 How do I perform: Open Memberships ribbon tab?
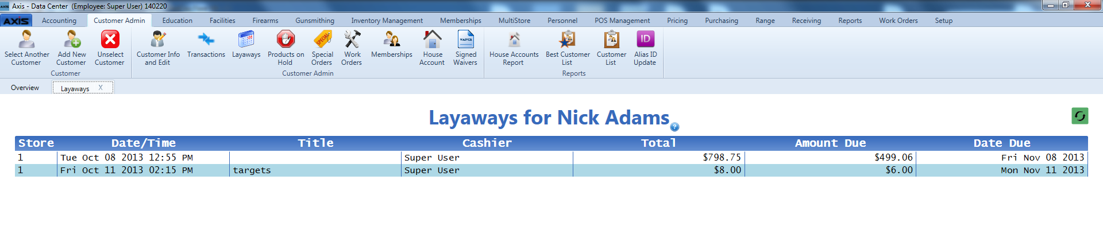(x=461, y=21)
